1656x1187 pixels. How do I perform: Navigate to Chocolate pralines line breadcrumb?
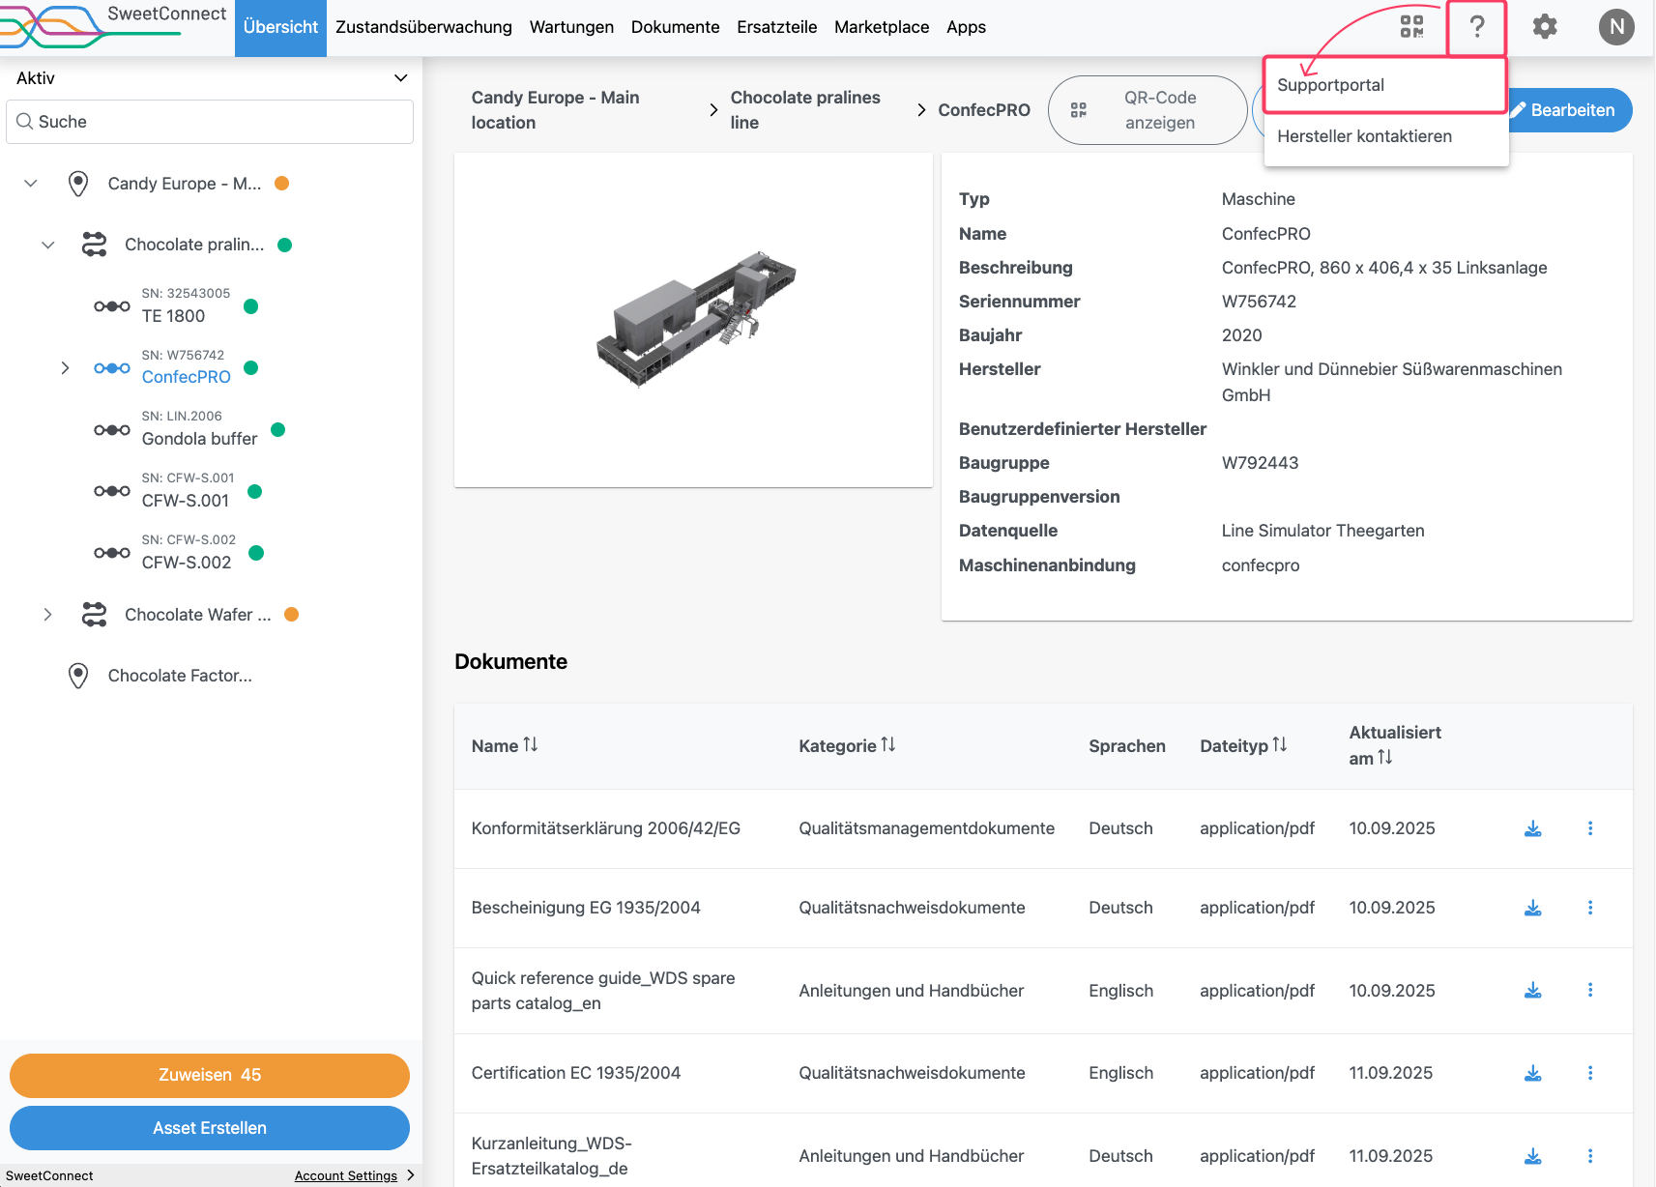pyautogui.click(x=805, y=110)
